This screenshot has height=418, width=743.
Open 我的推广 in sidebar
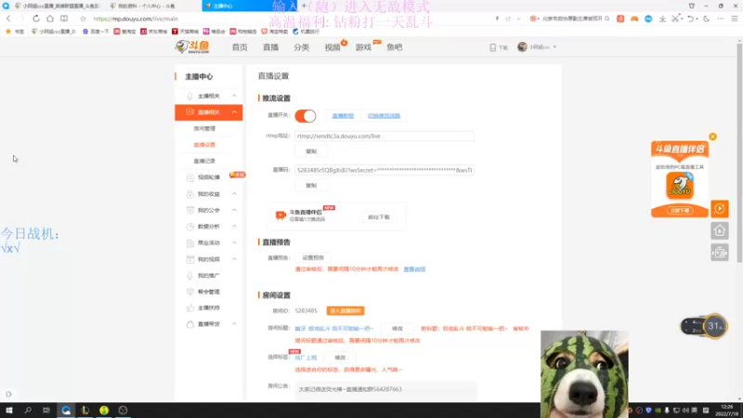pyautogui.click(x=208, y=275)
